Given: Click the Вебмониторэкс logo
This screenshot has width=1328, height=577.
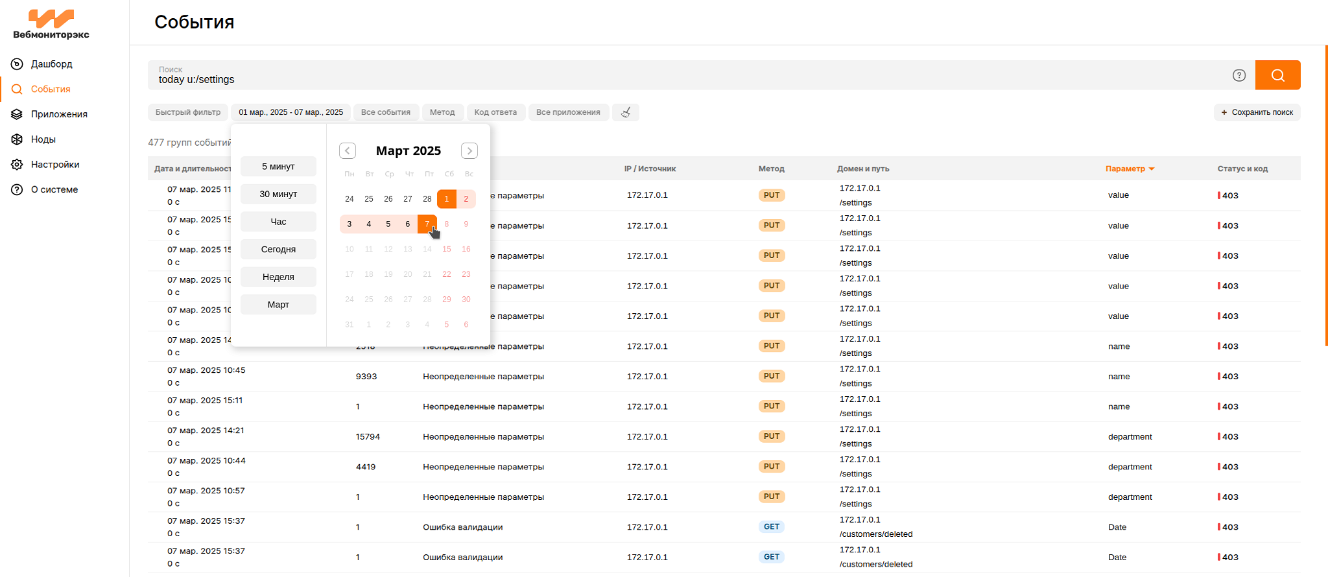Looking at the screenshot, I should [x=51, y=25].
